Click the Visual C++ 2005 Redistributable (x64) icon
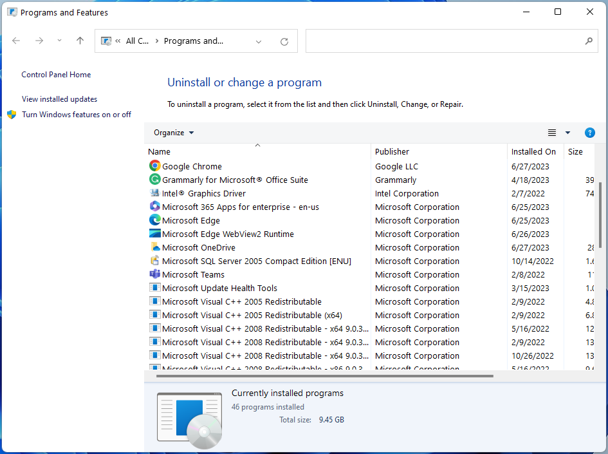The height and width of the screenshot is (454, 608). click(x=154, y=315)
